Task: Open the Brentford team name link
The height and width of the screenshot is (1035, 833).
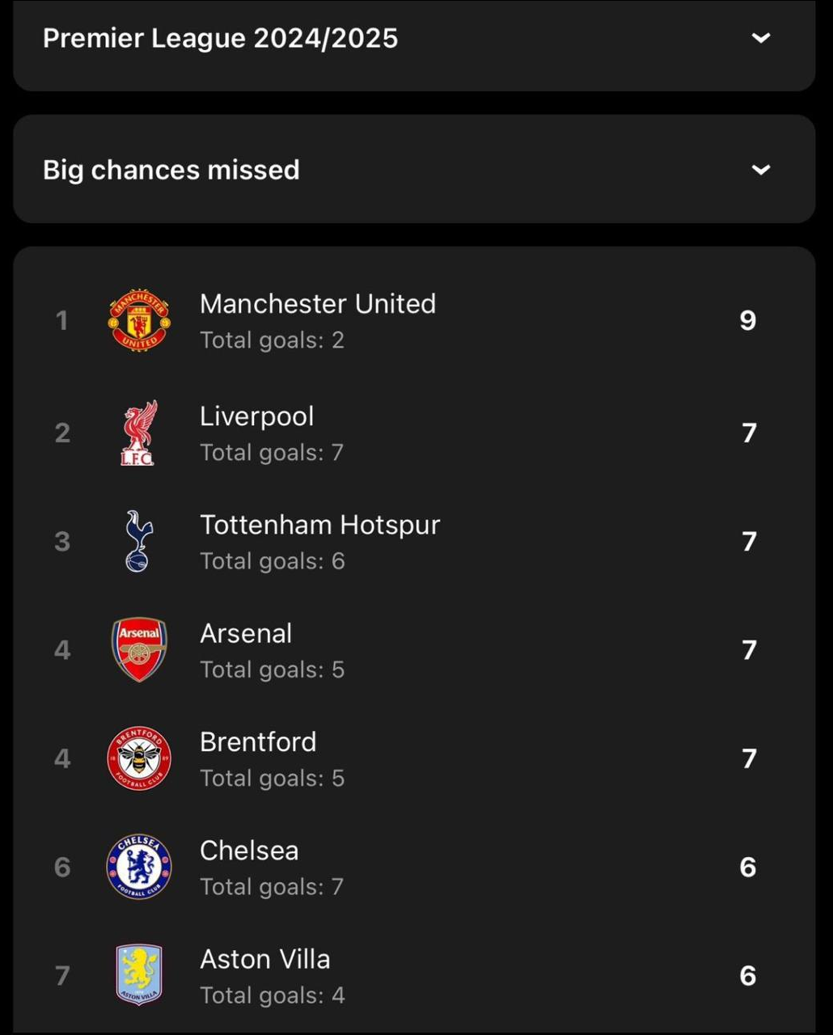Action: coord(258,742)
